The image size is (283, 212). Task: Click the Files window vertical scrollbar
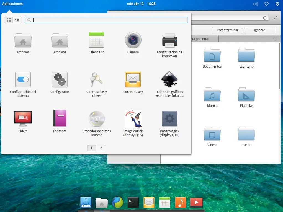(280, 66)
